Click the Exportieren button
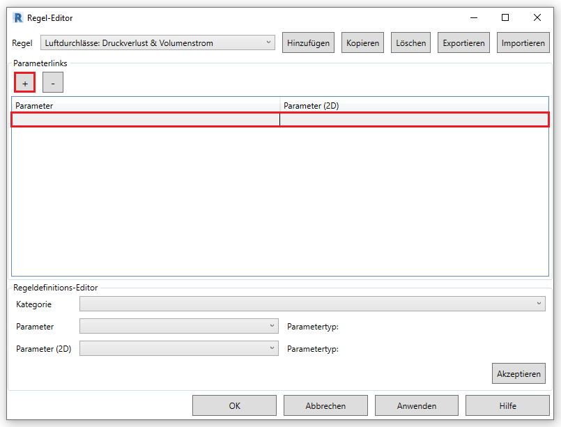Image resolution: width=561 pixels, height=427 pixels. point(463,43)
